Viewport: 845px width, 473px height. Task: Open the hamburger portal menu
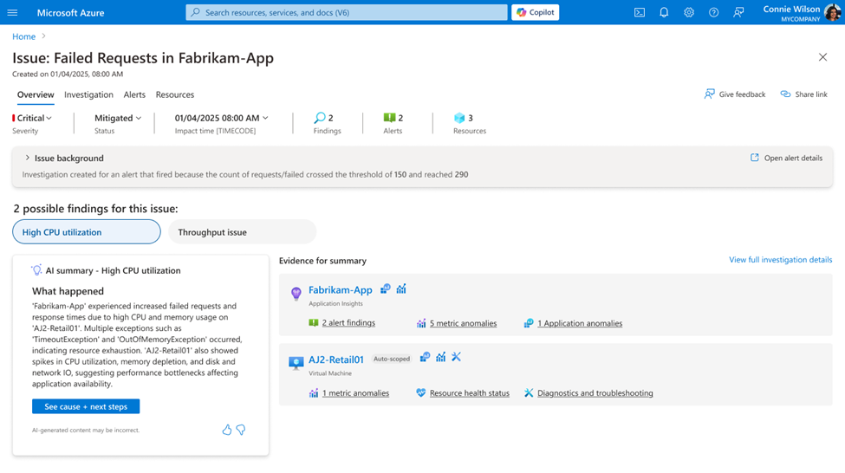(12, 12)
